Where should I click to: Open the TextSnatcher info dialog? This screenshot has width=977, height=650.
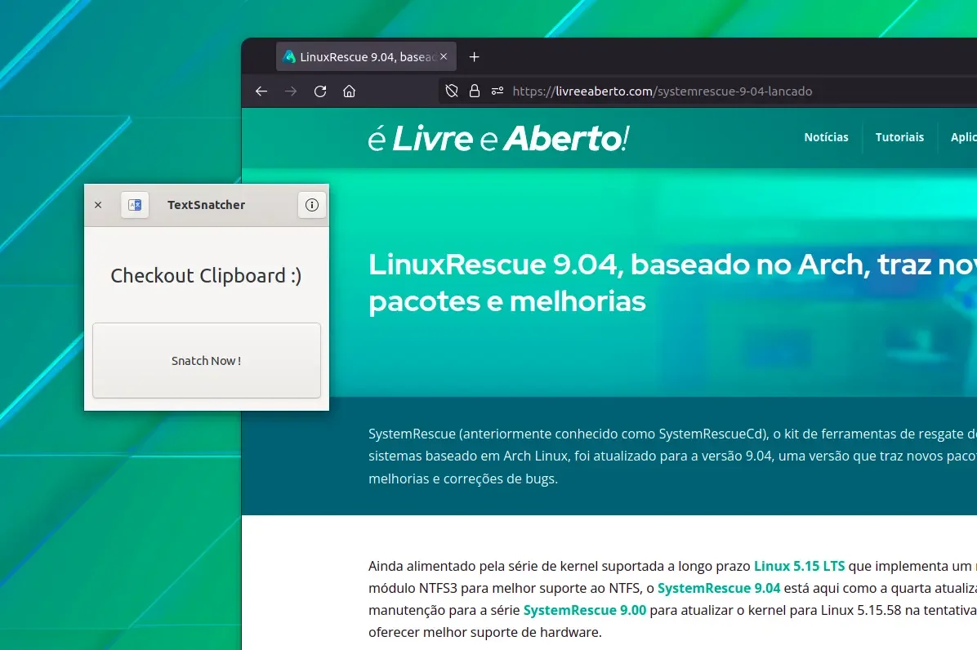pos(312,205)
